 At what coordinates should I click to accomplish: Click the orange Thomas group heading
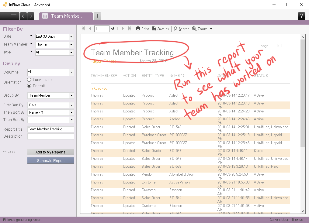tap(99, 89)
